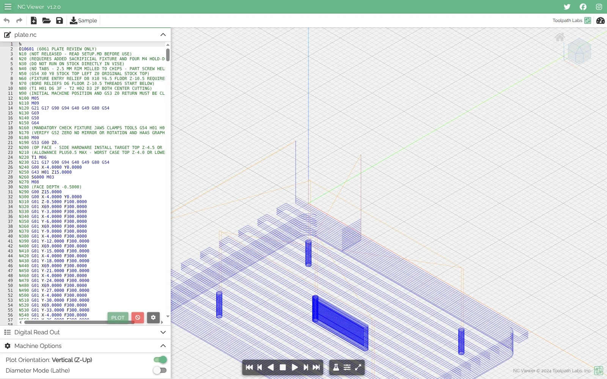
Task: Click the plate.nc file name
Action: click(25, 35)
